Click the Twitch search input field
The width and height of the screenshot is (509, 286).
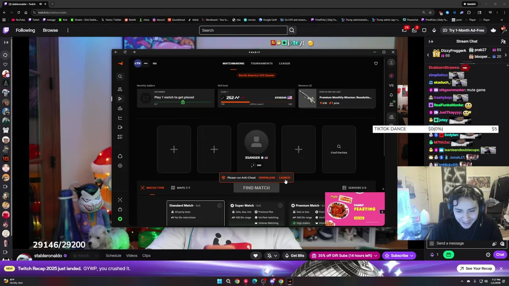click(x=243, y=30)
